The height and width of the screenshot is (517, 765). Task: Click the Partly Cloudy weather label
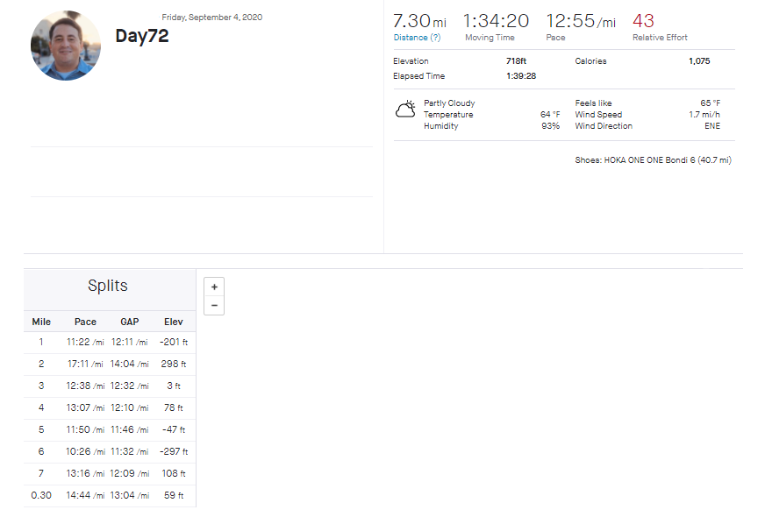point(449,103)
